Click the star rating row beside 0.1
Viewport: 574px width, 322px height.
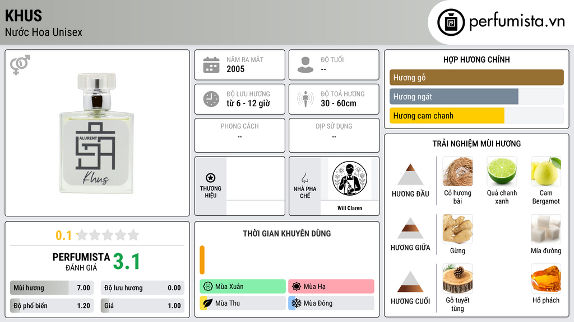point(108,235)
